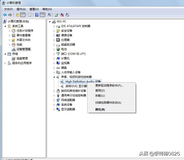Click the Update driver software toolbar icon

tap(57, 15)
